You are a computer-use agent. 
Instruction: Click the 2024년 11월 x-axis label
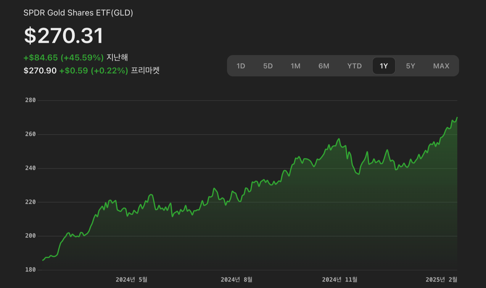339,279
